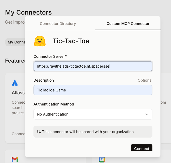The image size is (171, 163).
Task: Switch to the Connector Directory tab
Action: click(58, 24)
